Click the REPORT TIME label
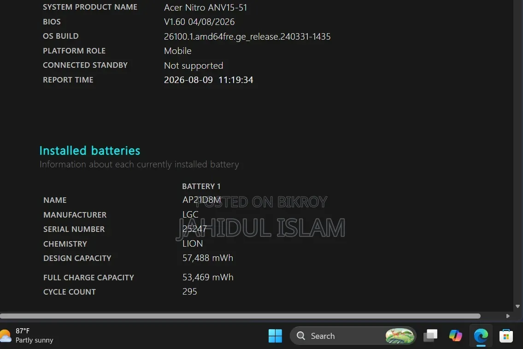The height and width of the screenshot is (349, 523). pos(68,80)
